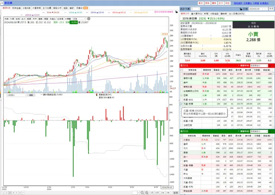Toggle checkbox for 摩根大通 row
The width and height of the screenshot is (275, 195).
click(x=181, y=78)
